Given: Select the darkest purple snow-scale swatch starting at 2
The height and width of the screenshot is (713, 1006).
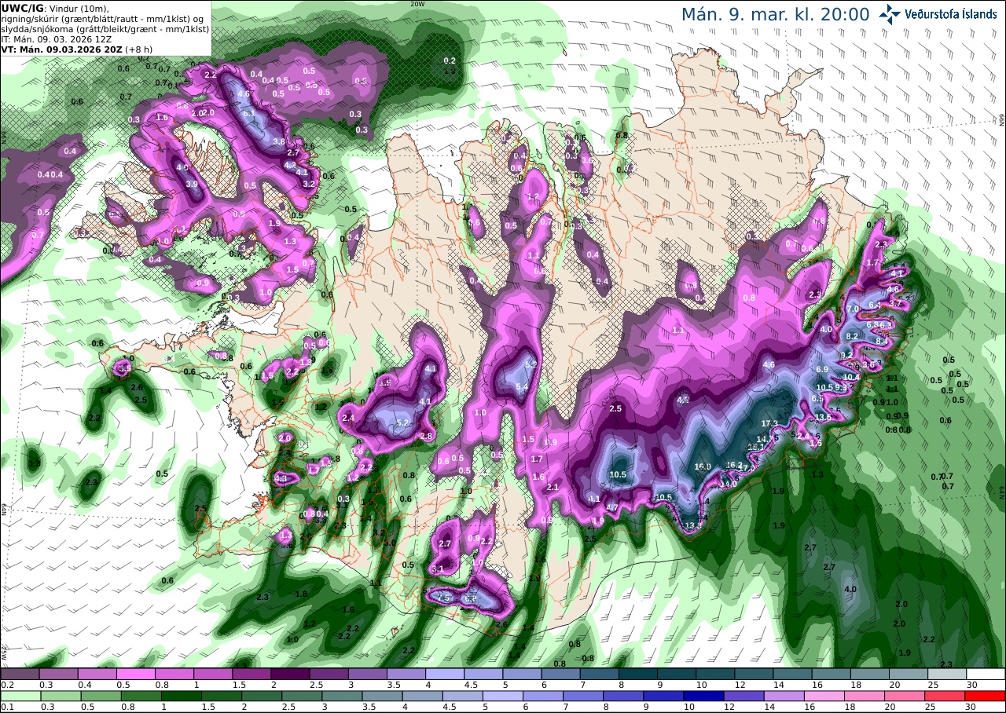Looking at the screenshot, I should (290, 674).
